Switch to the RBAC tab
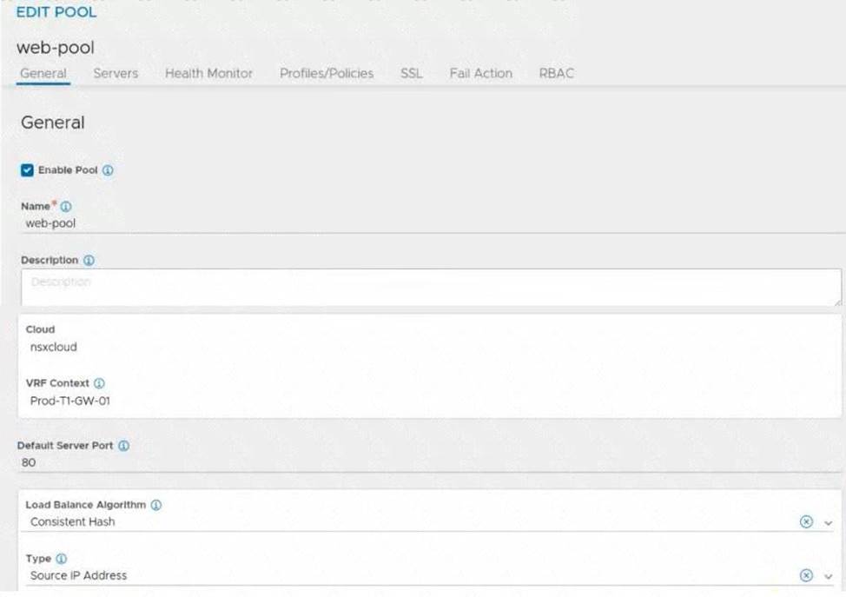Screen dimensions: 846x597 [x=556, y=74]
